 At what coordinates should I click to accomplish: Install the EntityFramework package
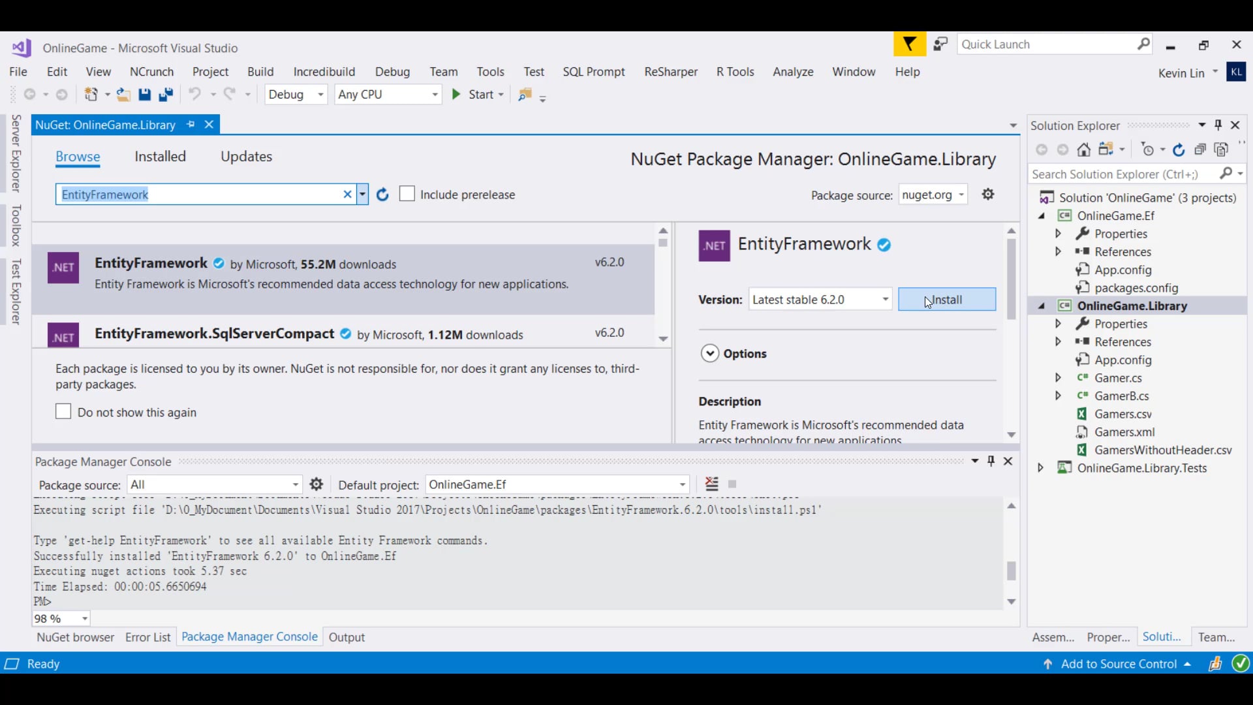coord(947,300)
